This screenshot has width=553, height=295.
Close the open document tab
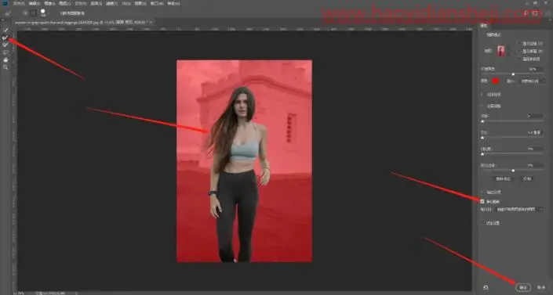coord(151,22)
